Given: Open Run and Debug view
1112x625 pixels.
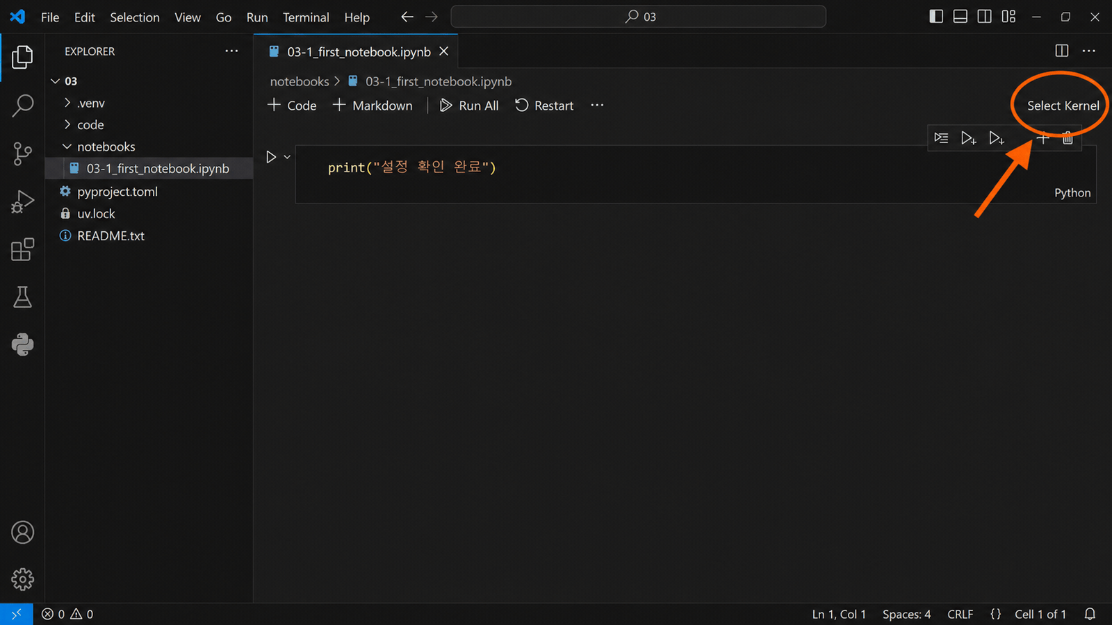Looking at the screenshot, I should 22,201.
